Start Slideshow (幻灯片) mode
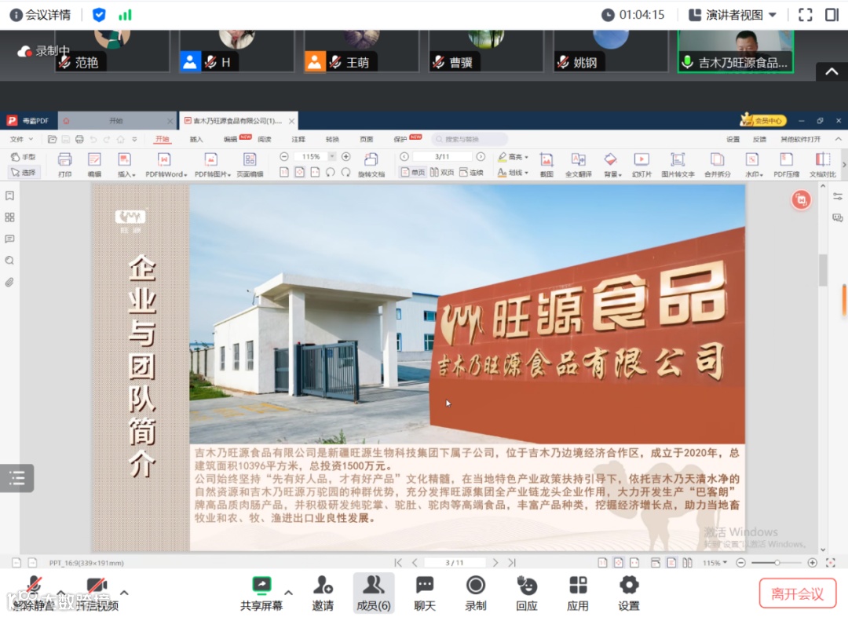Image resolution: width=848 pixels, height=617 pixels. point(641,164)
